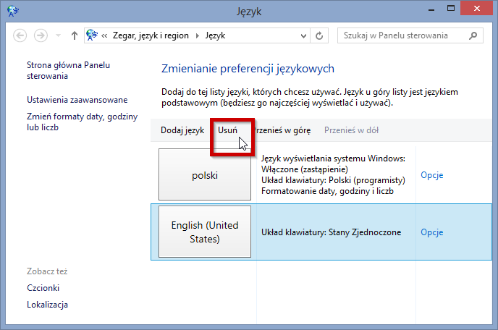Screen dimensions: 498x330
Task: Click Przenieś w dół command
Action: (x=351, y=130)
